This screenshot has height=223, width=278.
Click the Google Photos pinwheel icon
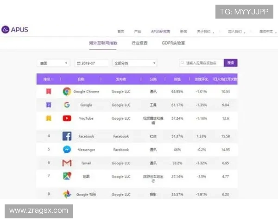tap(67, 194)
